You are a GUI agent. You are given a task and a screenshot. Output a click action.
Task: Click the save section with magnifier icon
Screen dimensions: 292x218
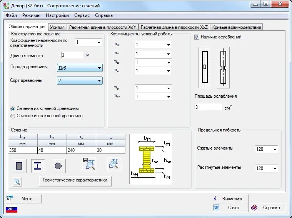coord(89,164)
